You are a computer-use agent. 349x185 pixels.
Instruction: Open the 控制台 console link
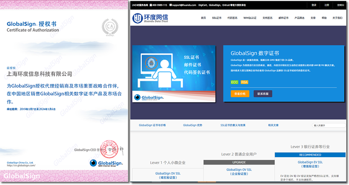point(340,5)
